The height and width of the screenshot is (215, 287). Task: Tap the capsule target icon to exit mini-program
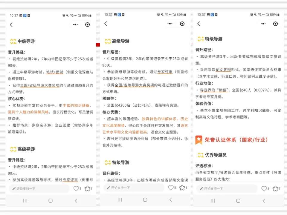(x=87, y=24)
